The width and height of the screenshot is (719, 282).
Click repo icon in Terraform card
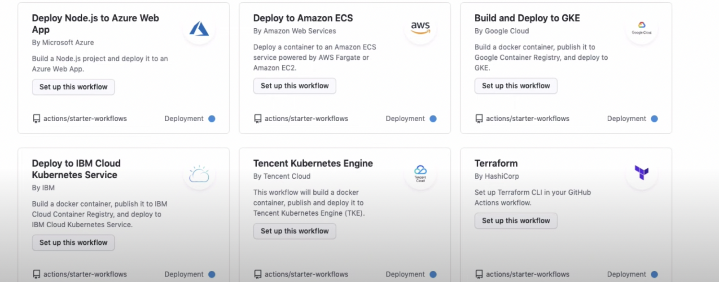pos(479,274)
